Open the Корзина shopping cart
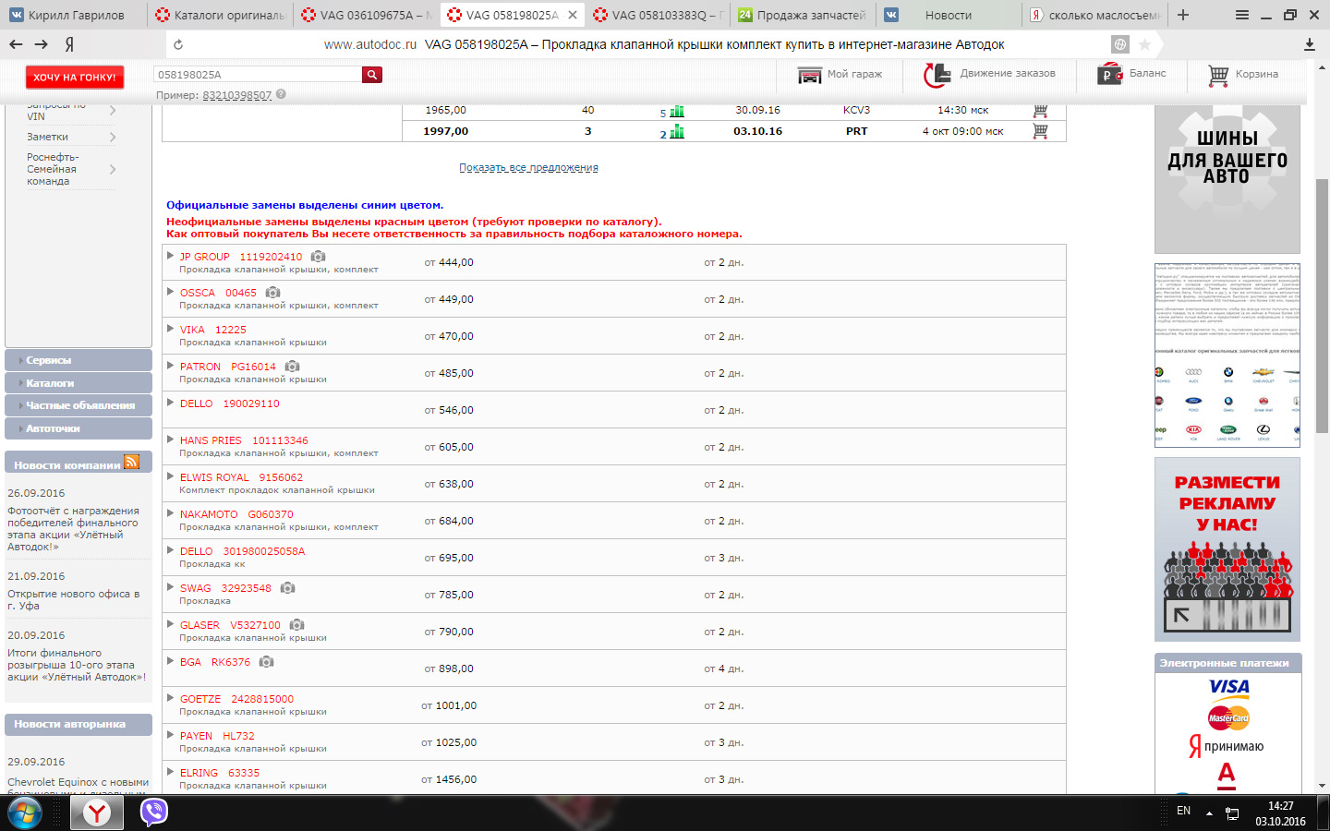 [x=1218, y=76]
